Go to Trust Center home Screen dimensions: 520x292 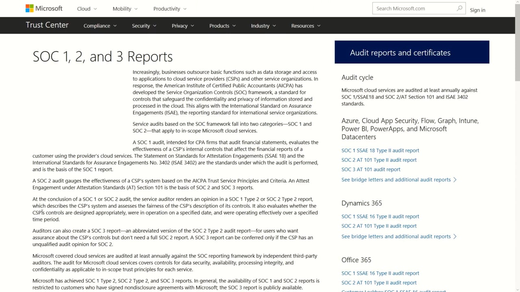47,25
